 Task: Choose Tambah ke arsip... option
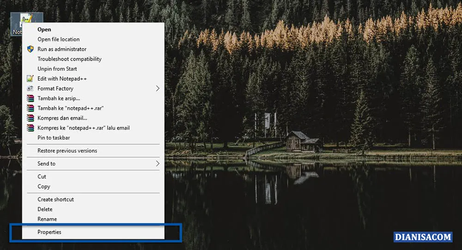coord(93,98)
